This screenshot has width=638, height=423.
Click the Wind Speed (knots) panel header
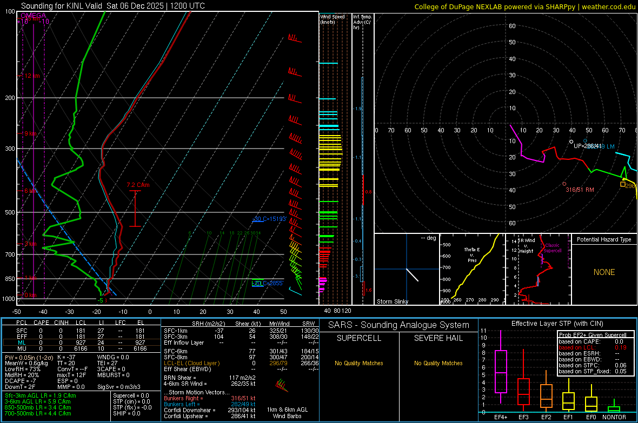point(332,19)
